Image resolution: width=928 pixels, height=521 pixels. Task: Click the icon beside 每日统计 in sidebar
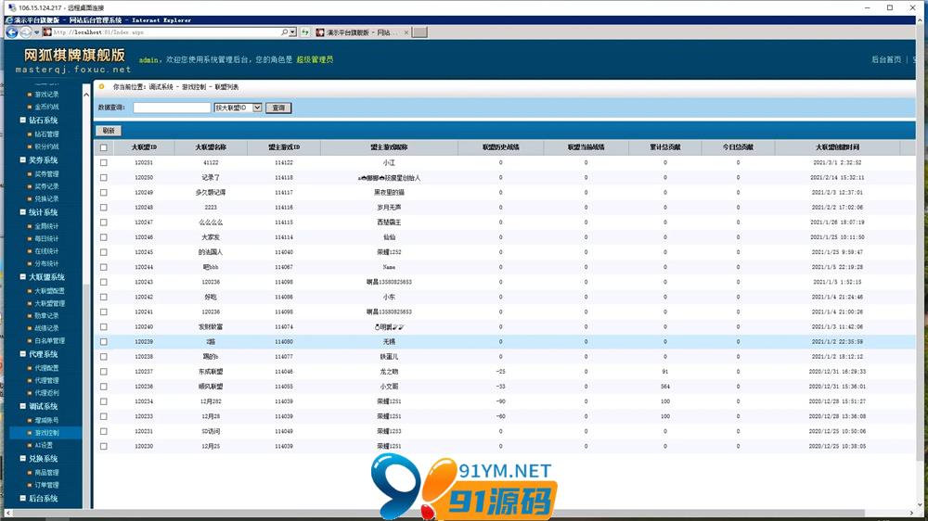(30, 239)
